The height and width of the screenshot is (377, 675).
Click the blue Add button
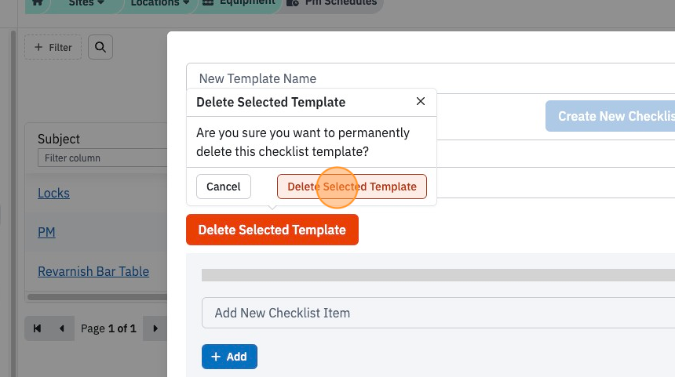(229, 357)
